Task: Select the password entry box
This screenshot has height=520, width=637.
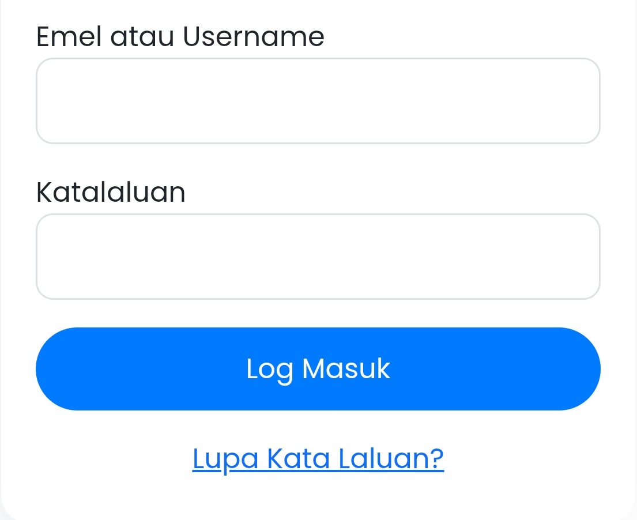Action: point(318,257)
